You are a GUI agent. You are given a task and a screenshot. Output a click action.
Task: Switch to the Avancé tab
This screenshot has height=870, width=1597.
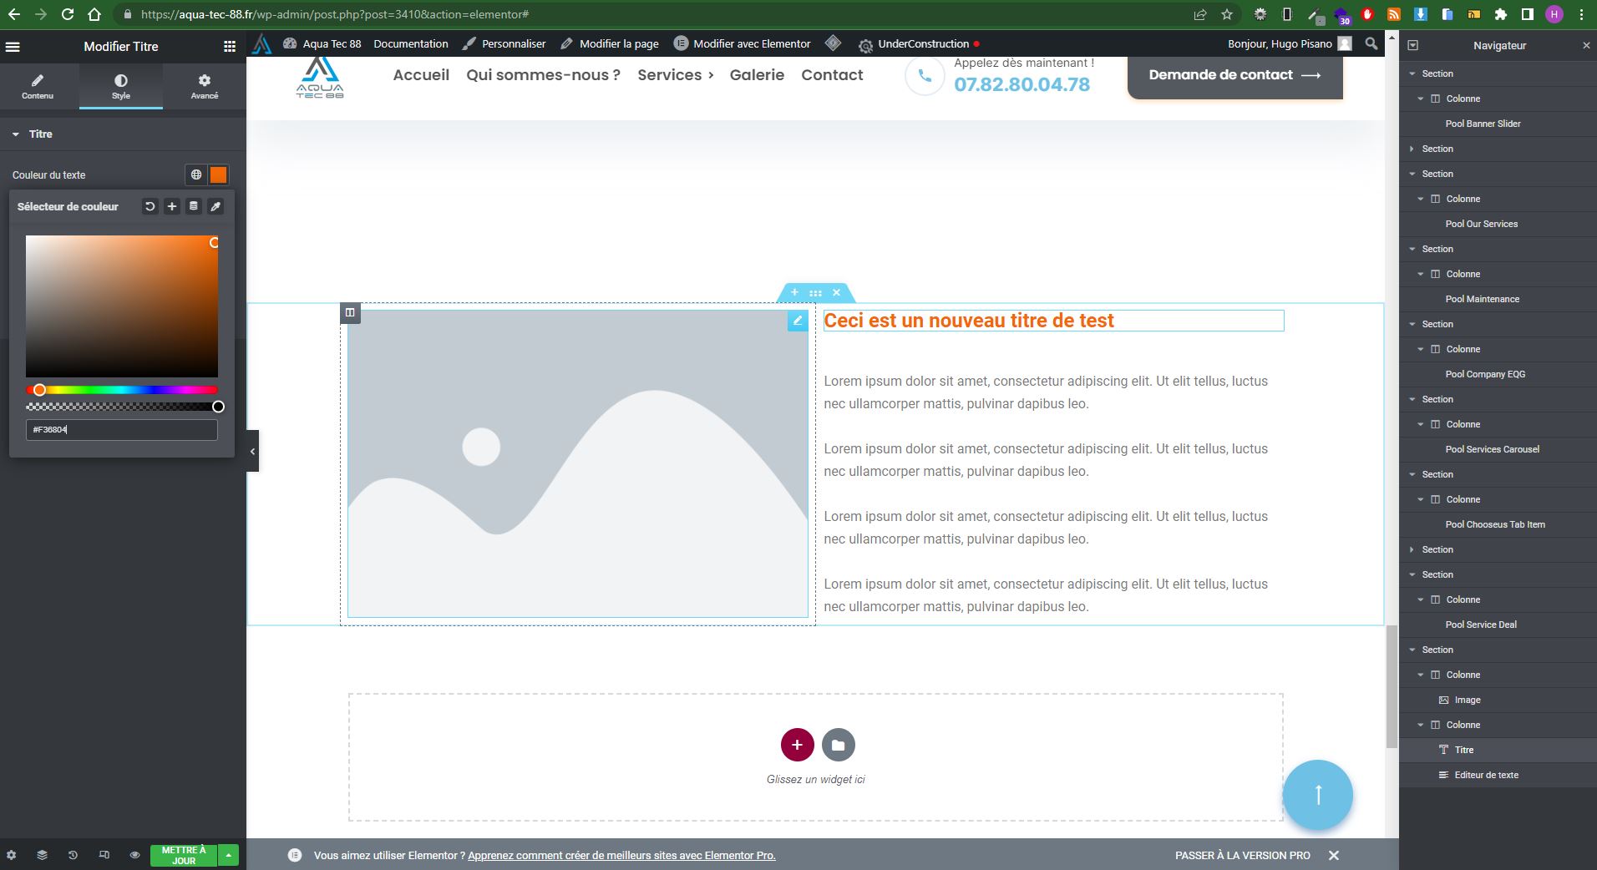click(204, 86)
